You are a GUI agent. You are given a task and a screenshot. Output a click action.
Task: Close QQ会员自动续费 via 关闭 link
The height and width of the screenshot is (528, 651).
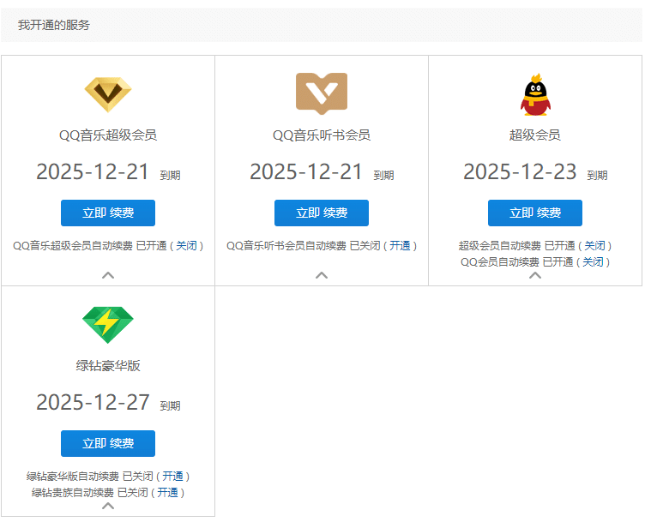tap(593, 261)
